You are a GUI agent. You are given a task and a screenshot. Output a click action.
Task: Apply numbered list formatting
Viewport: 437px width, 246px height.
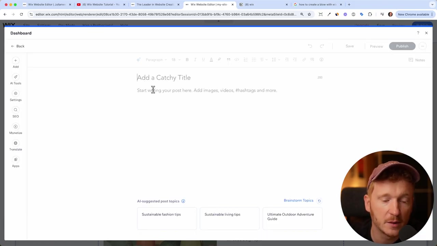245,60
